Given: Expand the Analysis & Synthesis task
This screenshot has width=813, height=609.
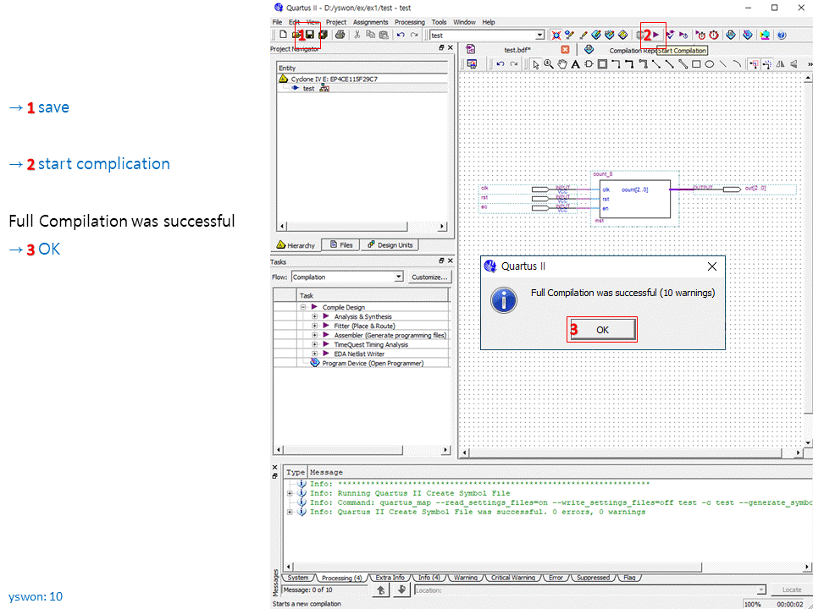Looking at the screenshot, I should [315, 316].
